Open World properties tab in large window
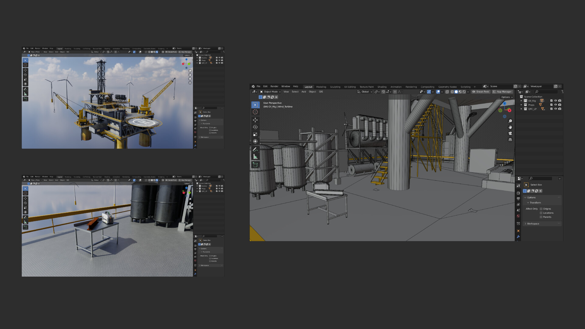Viewport: 585px width, 329px height. click(518, 216)
